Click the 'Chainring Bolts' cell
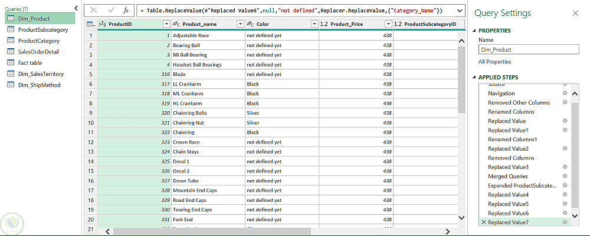The height and width of the screenshot is (236, 590). click(x=208, y=113)
